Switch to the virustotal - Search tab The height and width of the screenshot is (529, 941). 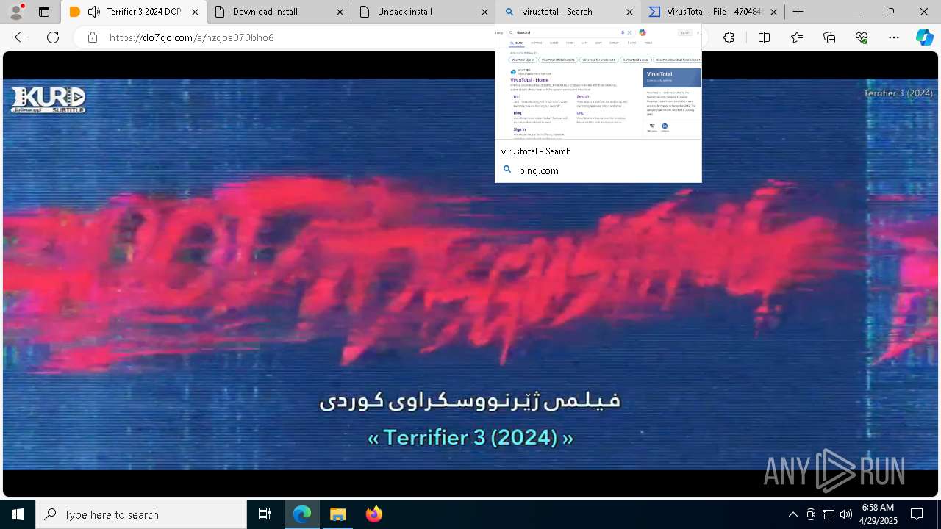click(567, 12)
